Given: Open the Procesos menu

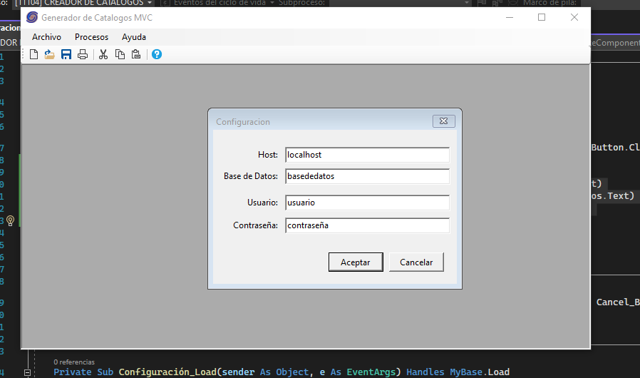Looking at the screenshot, I should 91,37.
